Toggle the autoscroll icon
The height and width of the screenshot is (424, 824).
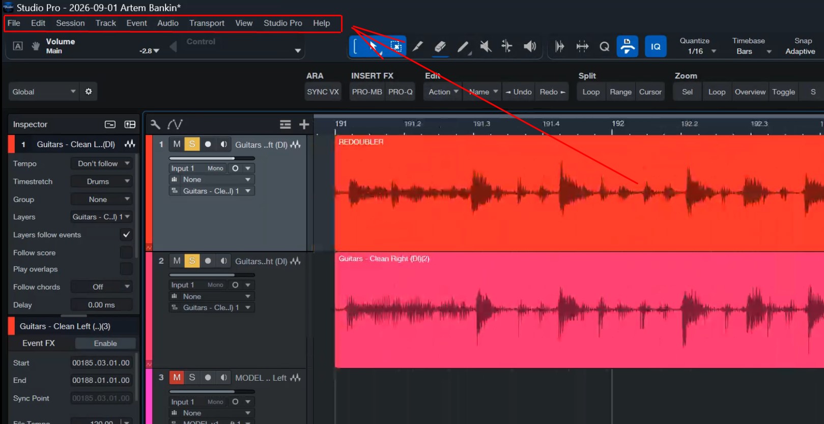tap(628, 46)
